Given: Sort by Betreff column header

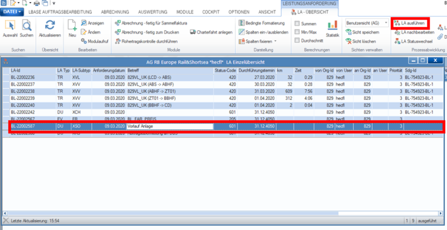Looking at the screenshot, I should coord(170,70).
